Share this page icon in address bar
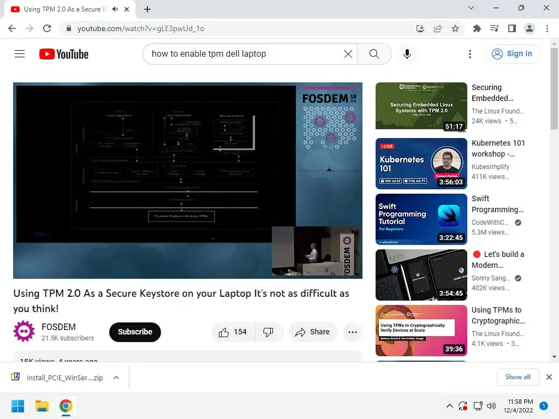 click(x=438, y=28)
